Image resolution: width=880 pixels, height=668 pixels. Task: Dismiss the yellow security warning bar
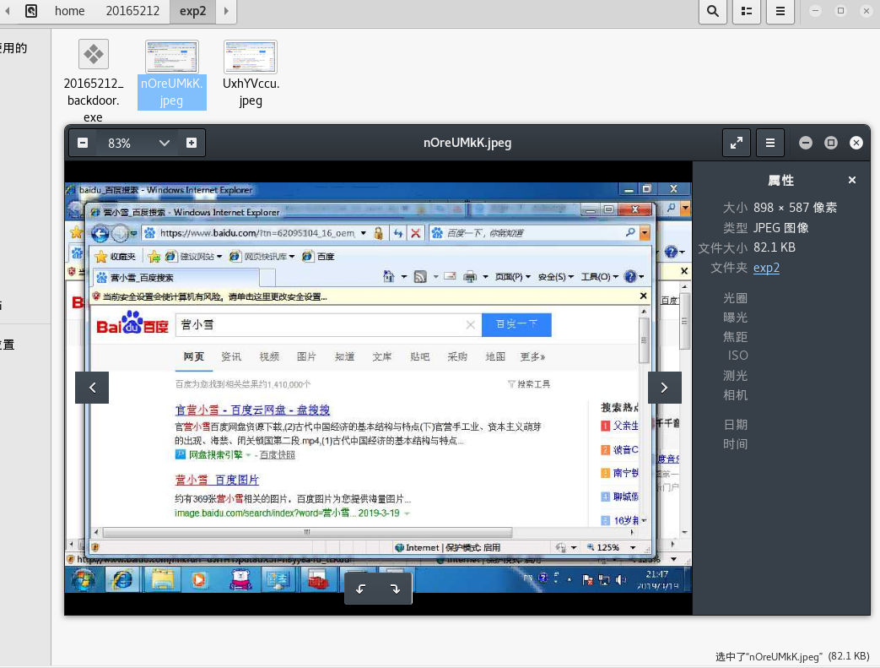tap(643, 296)
